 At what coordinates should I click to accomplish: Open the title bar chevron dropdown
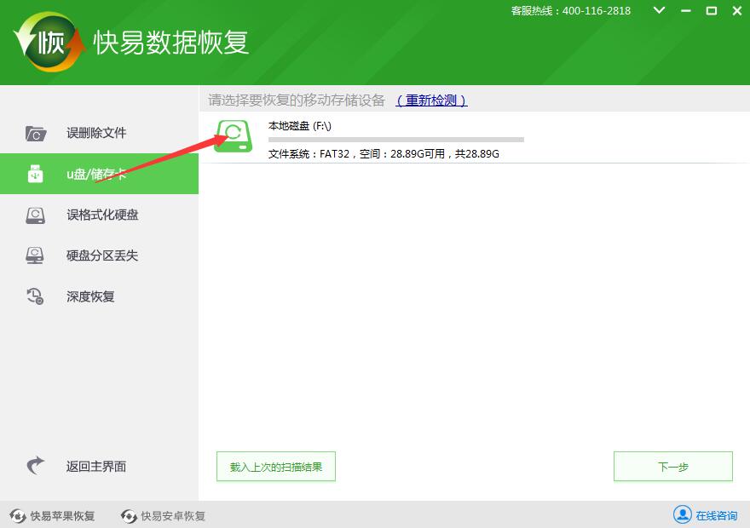pyautogui.click(x=658, y=11)
